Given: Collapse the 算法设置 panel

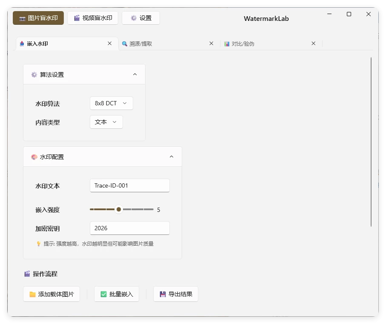Looking at the screenshot, I should [x=135, y=74].
